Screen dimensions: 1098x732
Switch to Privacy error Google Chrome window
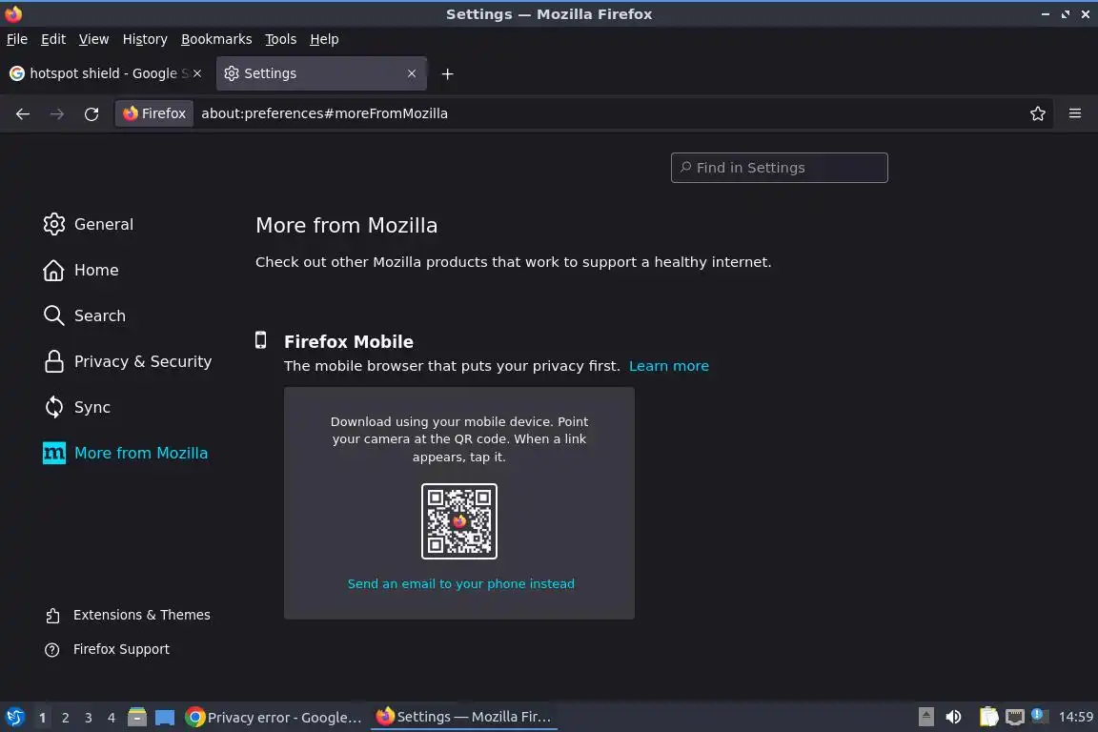click(x=274, y=717)
